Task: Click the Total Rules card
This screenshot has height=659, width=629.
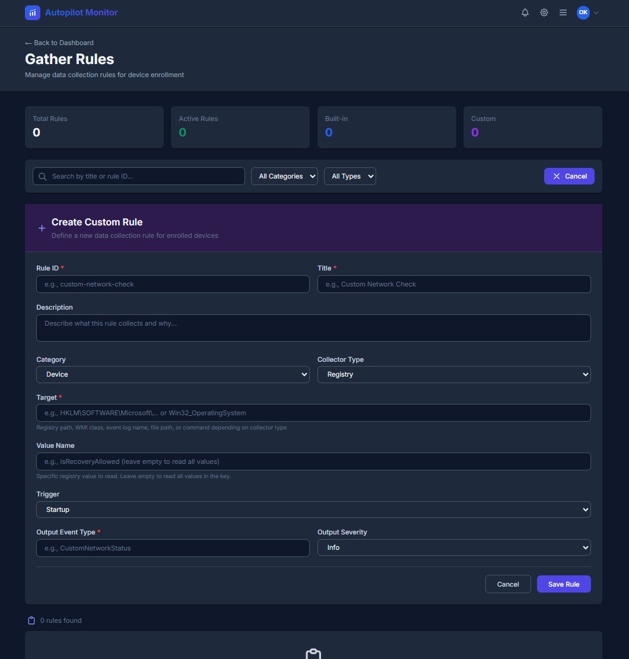Action: pos(94,127)
